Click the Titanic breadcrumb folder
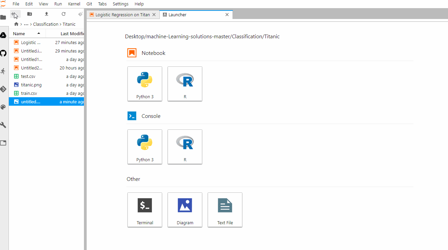This screenshot has width=448, height=250. (x=69, y=24)
